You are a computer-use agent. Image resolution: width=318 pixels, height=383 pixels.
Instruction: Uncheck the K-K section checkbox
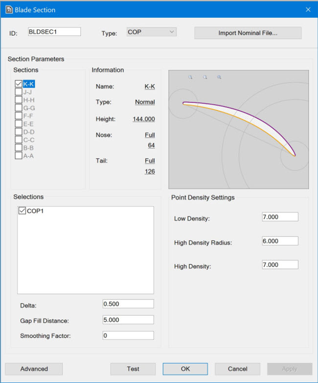[19, 84]
